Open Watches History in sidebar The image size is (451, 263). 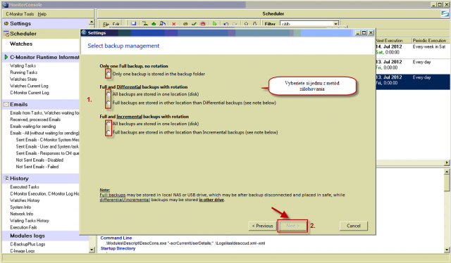[x=25, y=200]
